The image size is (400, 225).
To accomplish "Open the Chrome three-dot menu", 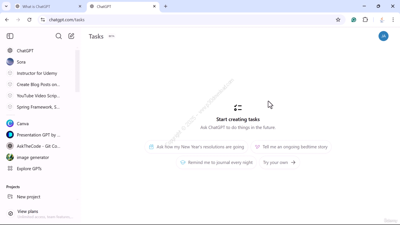I will (x=393, y=20).
